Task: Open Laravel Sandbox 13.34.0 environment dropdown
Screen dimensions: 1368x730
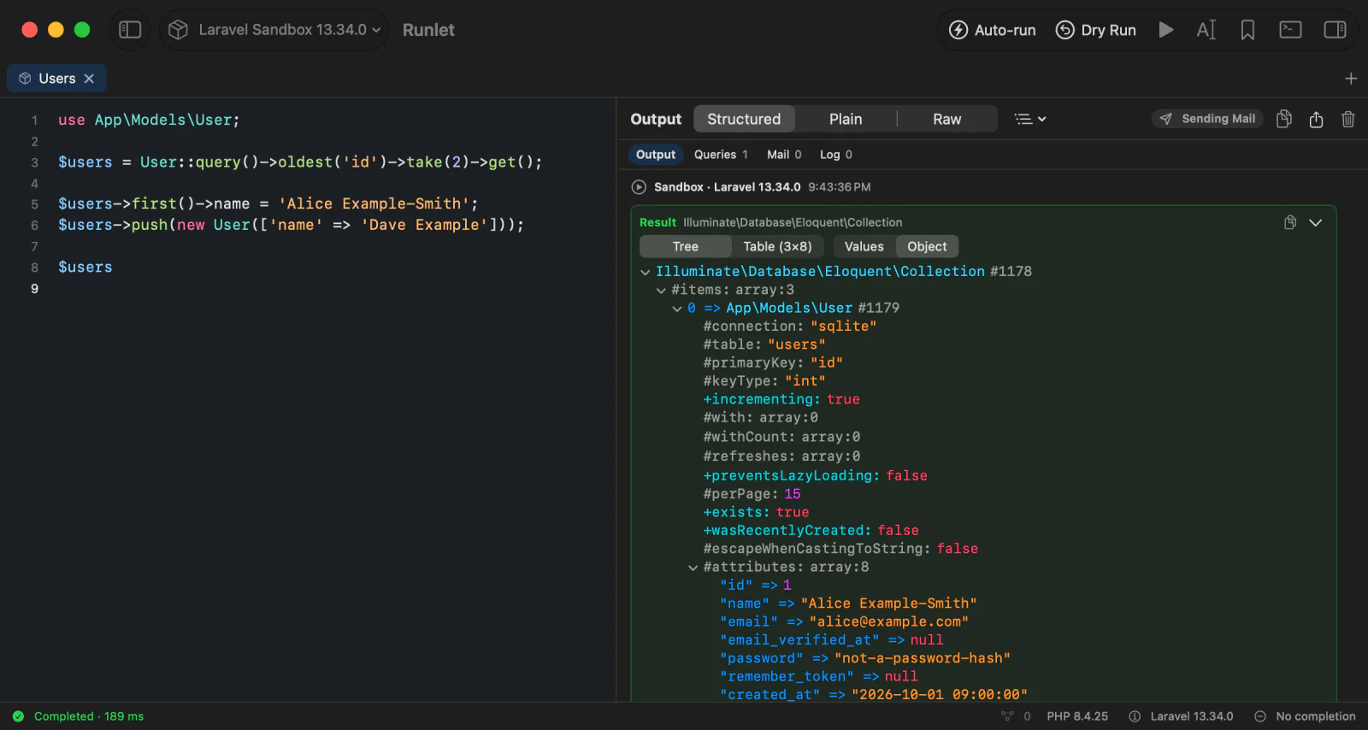Action: (274, 30)
